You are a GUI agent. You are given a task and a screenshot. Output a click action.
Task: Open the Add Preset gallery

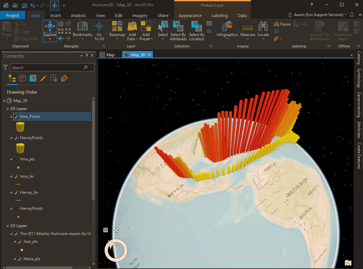click(x=146, y=31)
